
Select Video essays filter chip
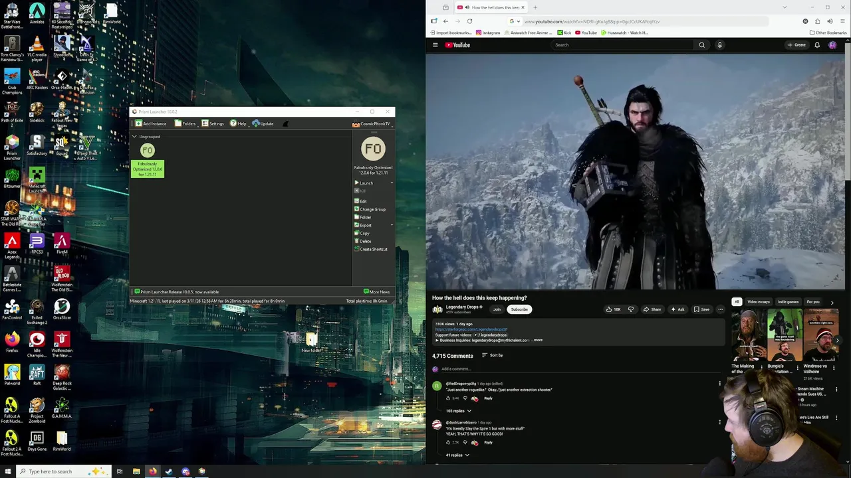click(758, 302)
